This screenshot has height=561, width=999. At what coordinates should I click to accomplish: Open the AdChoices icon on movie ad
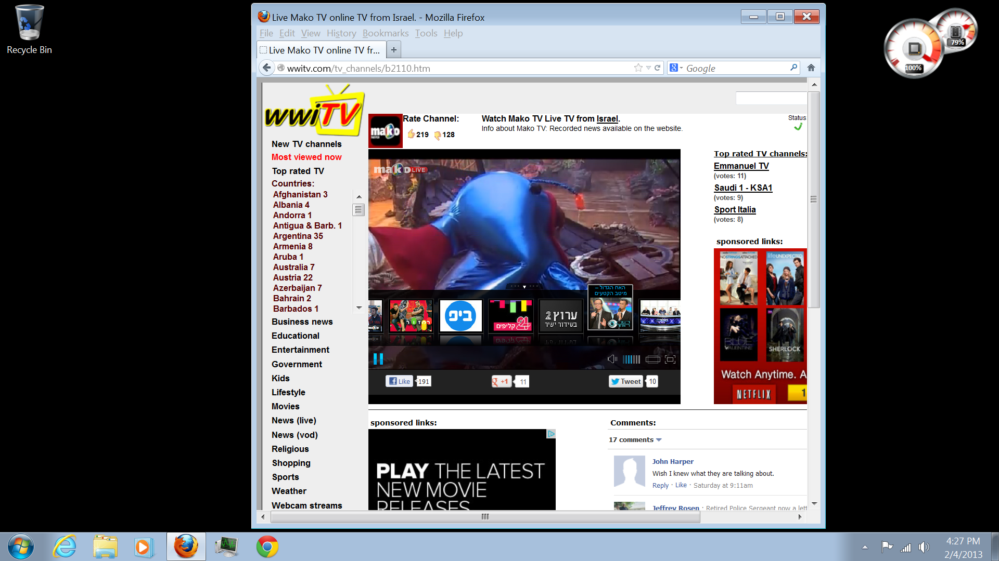pyautogui.click(x=551, y=434)
